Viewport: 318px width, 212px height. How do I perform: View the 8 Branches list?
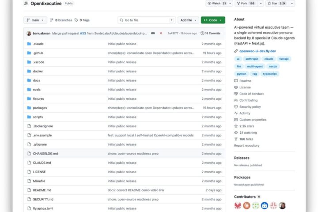pos(61,20)
